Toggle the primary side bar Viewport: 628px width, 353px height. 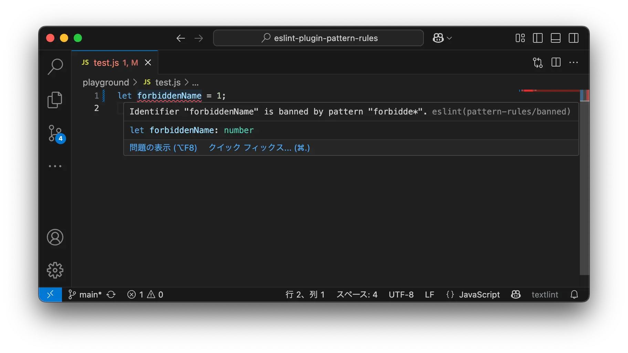(x=538, y=38)
